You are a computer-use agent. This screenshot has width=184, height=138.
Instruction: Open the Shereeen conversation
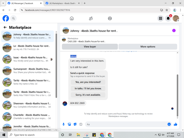28,105
